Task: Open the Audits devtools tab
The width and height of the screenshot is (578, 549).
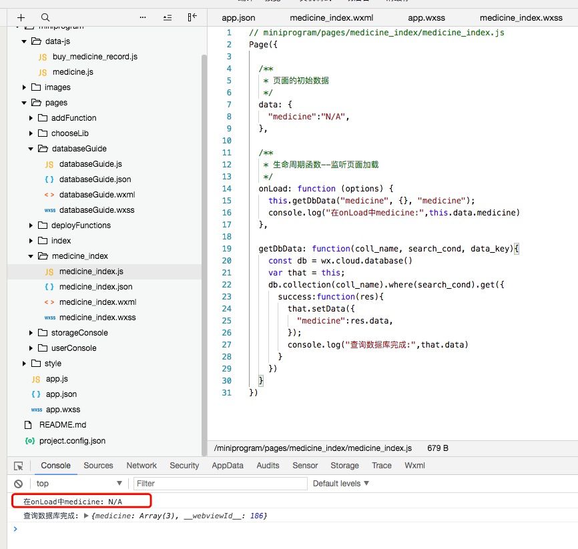Action: click(x=268, y=466)
